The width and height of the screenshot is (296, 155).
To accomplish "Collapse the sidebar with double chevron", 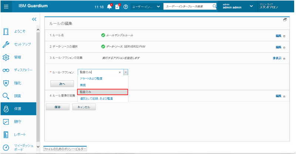I will click(x=34, y=19).
